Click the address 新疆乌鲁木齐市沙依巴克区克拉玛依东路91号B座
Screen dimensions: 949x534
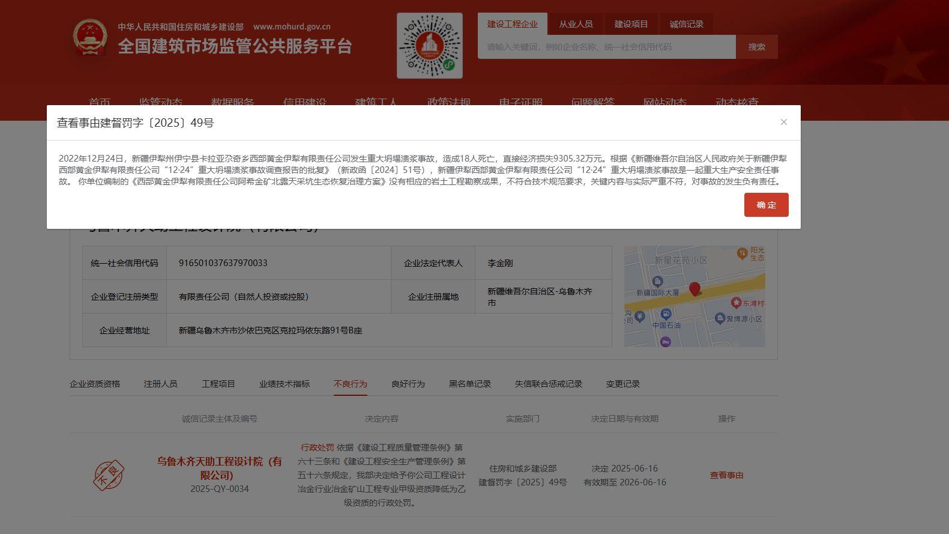tap(270, 330)
